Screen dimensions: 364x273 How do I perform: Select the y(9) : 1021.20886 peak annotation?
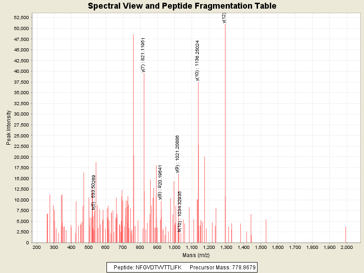click(x=177, y=154)
